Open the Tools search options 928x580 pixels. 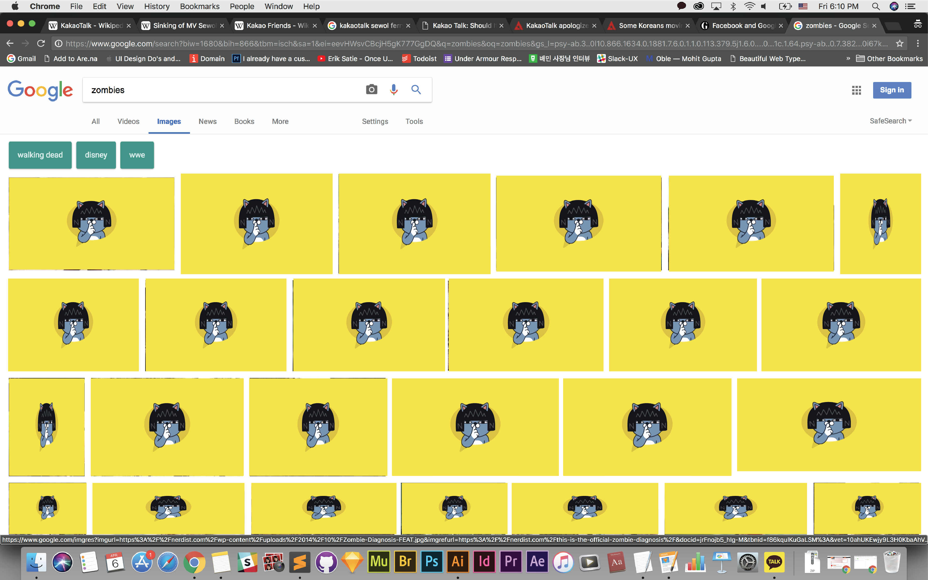414,121
